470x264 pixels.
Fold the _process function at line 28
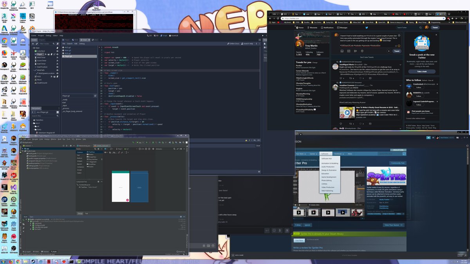tap(103, 116)
